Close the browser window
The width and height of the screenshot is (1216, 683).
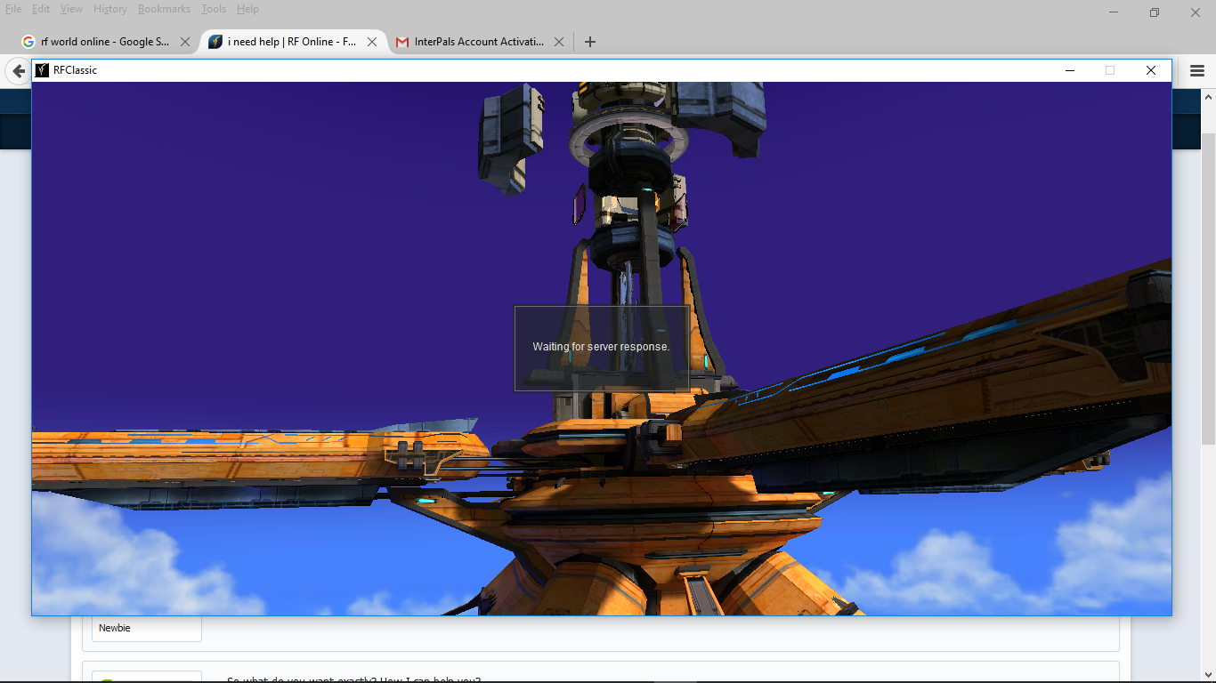pos(1196,12)
